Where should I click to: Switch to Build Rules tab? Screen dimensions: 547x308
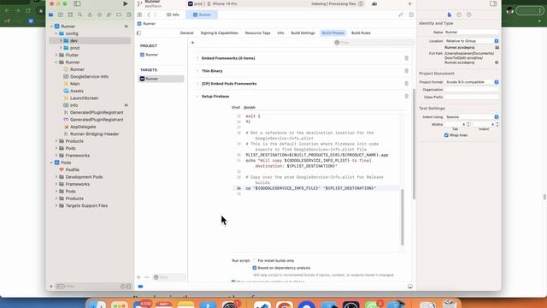tap(361, 33)
